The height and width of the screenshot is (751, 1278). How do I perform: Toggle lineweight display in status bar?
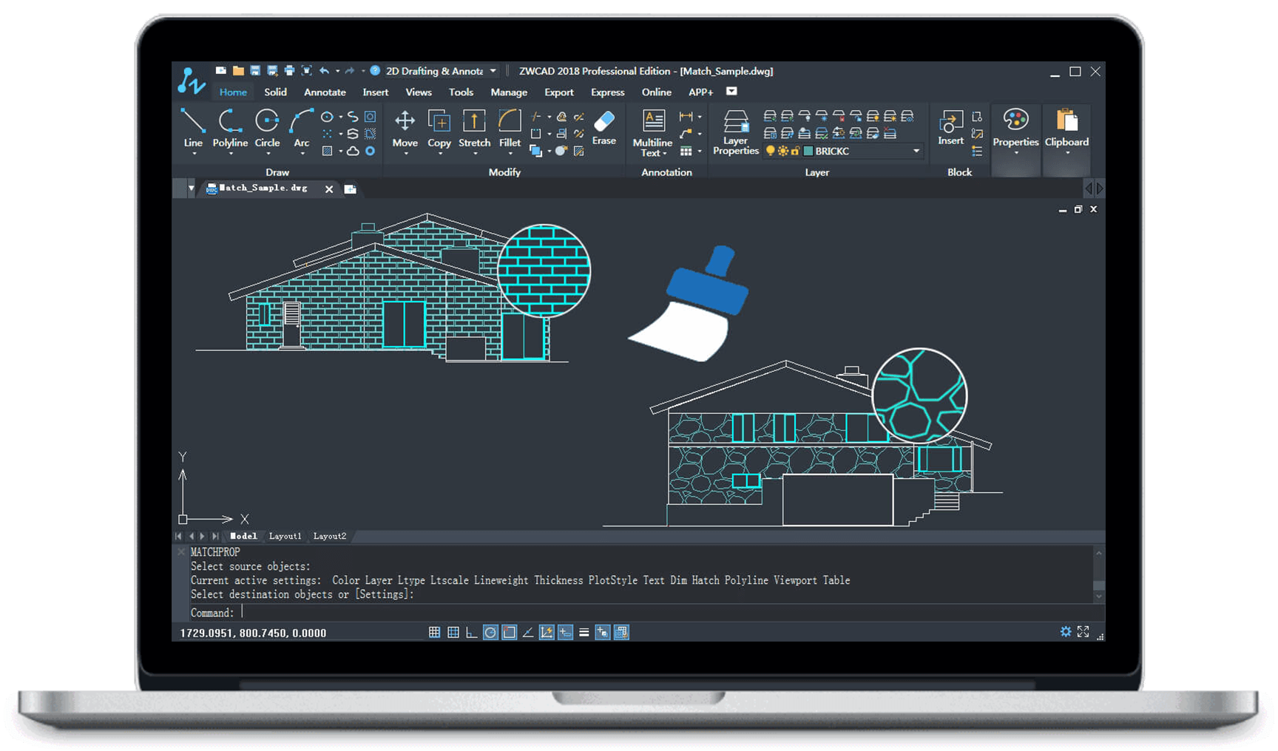584,633
